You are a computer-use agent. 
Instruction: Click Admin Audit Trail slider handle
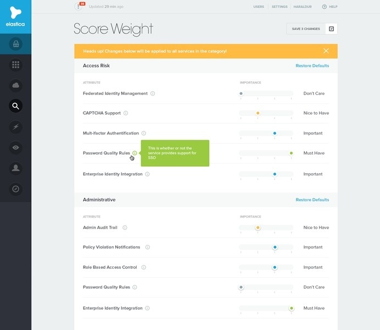[x=258, y=227]
